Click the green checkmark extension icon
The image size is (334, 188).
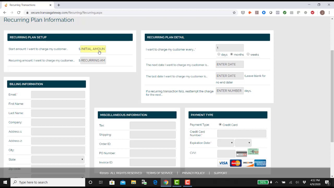(x=285, y=13)
